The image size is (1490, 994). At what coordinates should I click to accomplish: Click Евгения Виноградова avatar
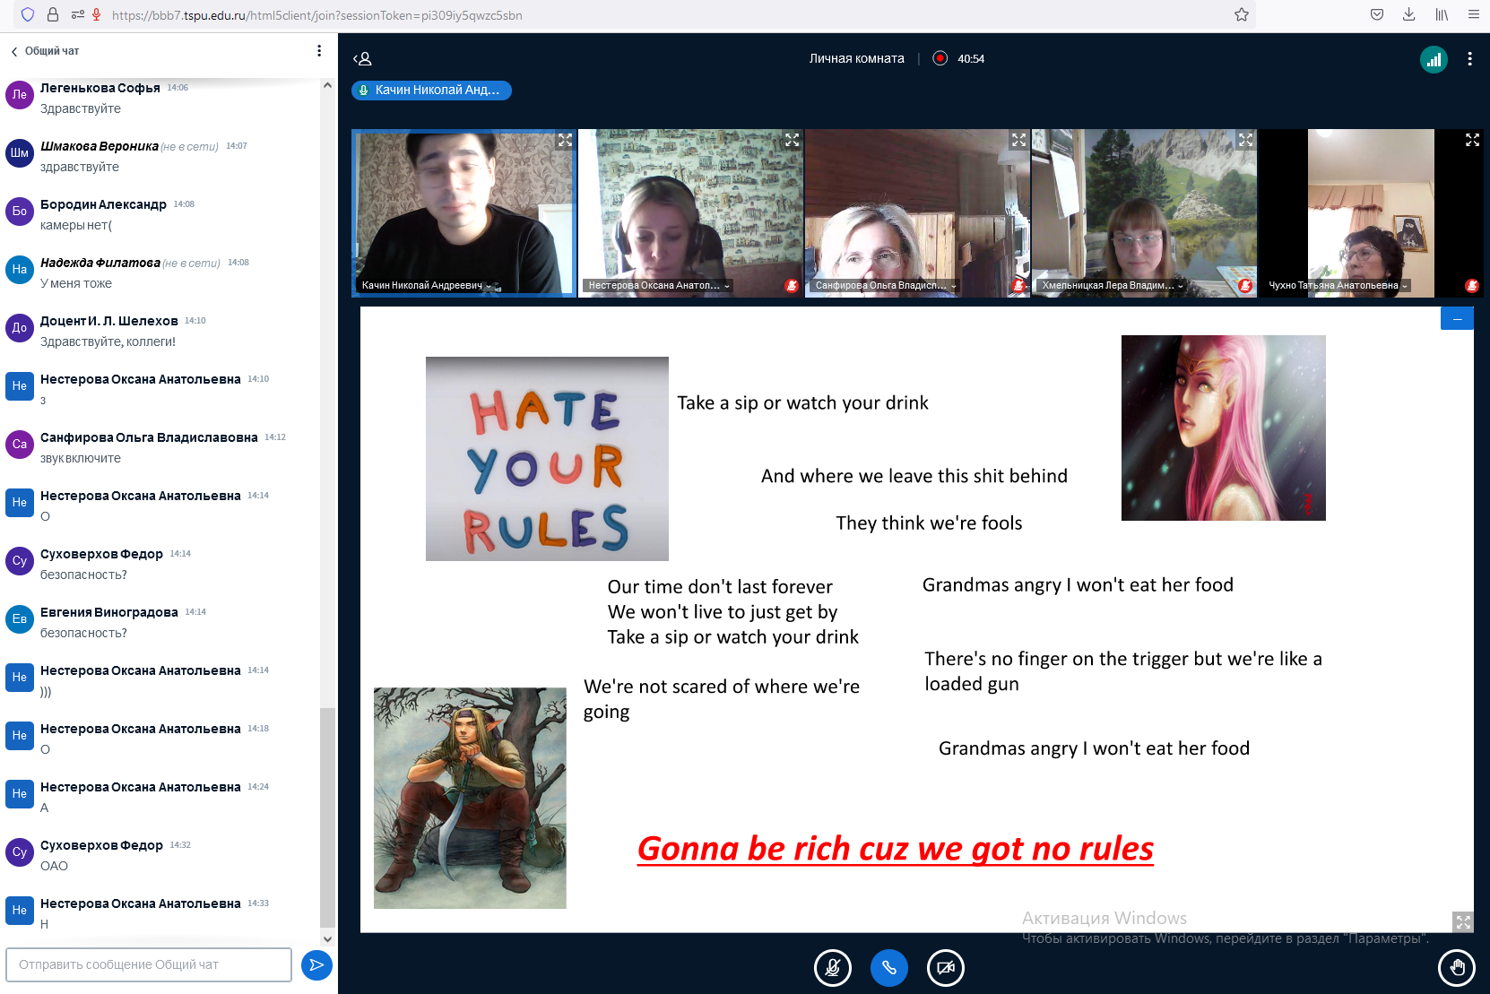[20, 618]
